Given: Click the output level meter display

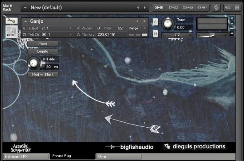Looking at the screenshot, I should (x=212, y=24).
